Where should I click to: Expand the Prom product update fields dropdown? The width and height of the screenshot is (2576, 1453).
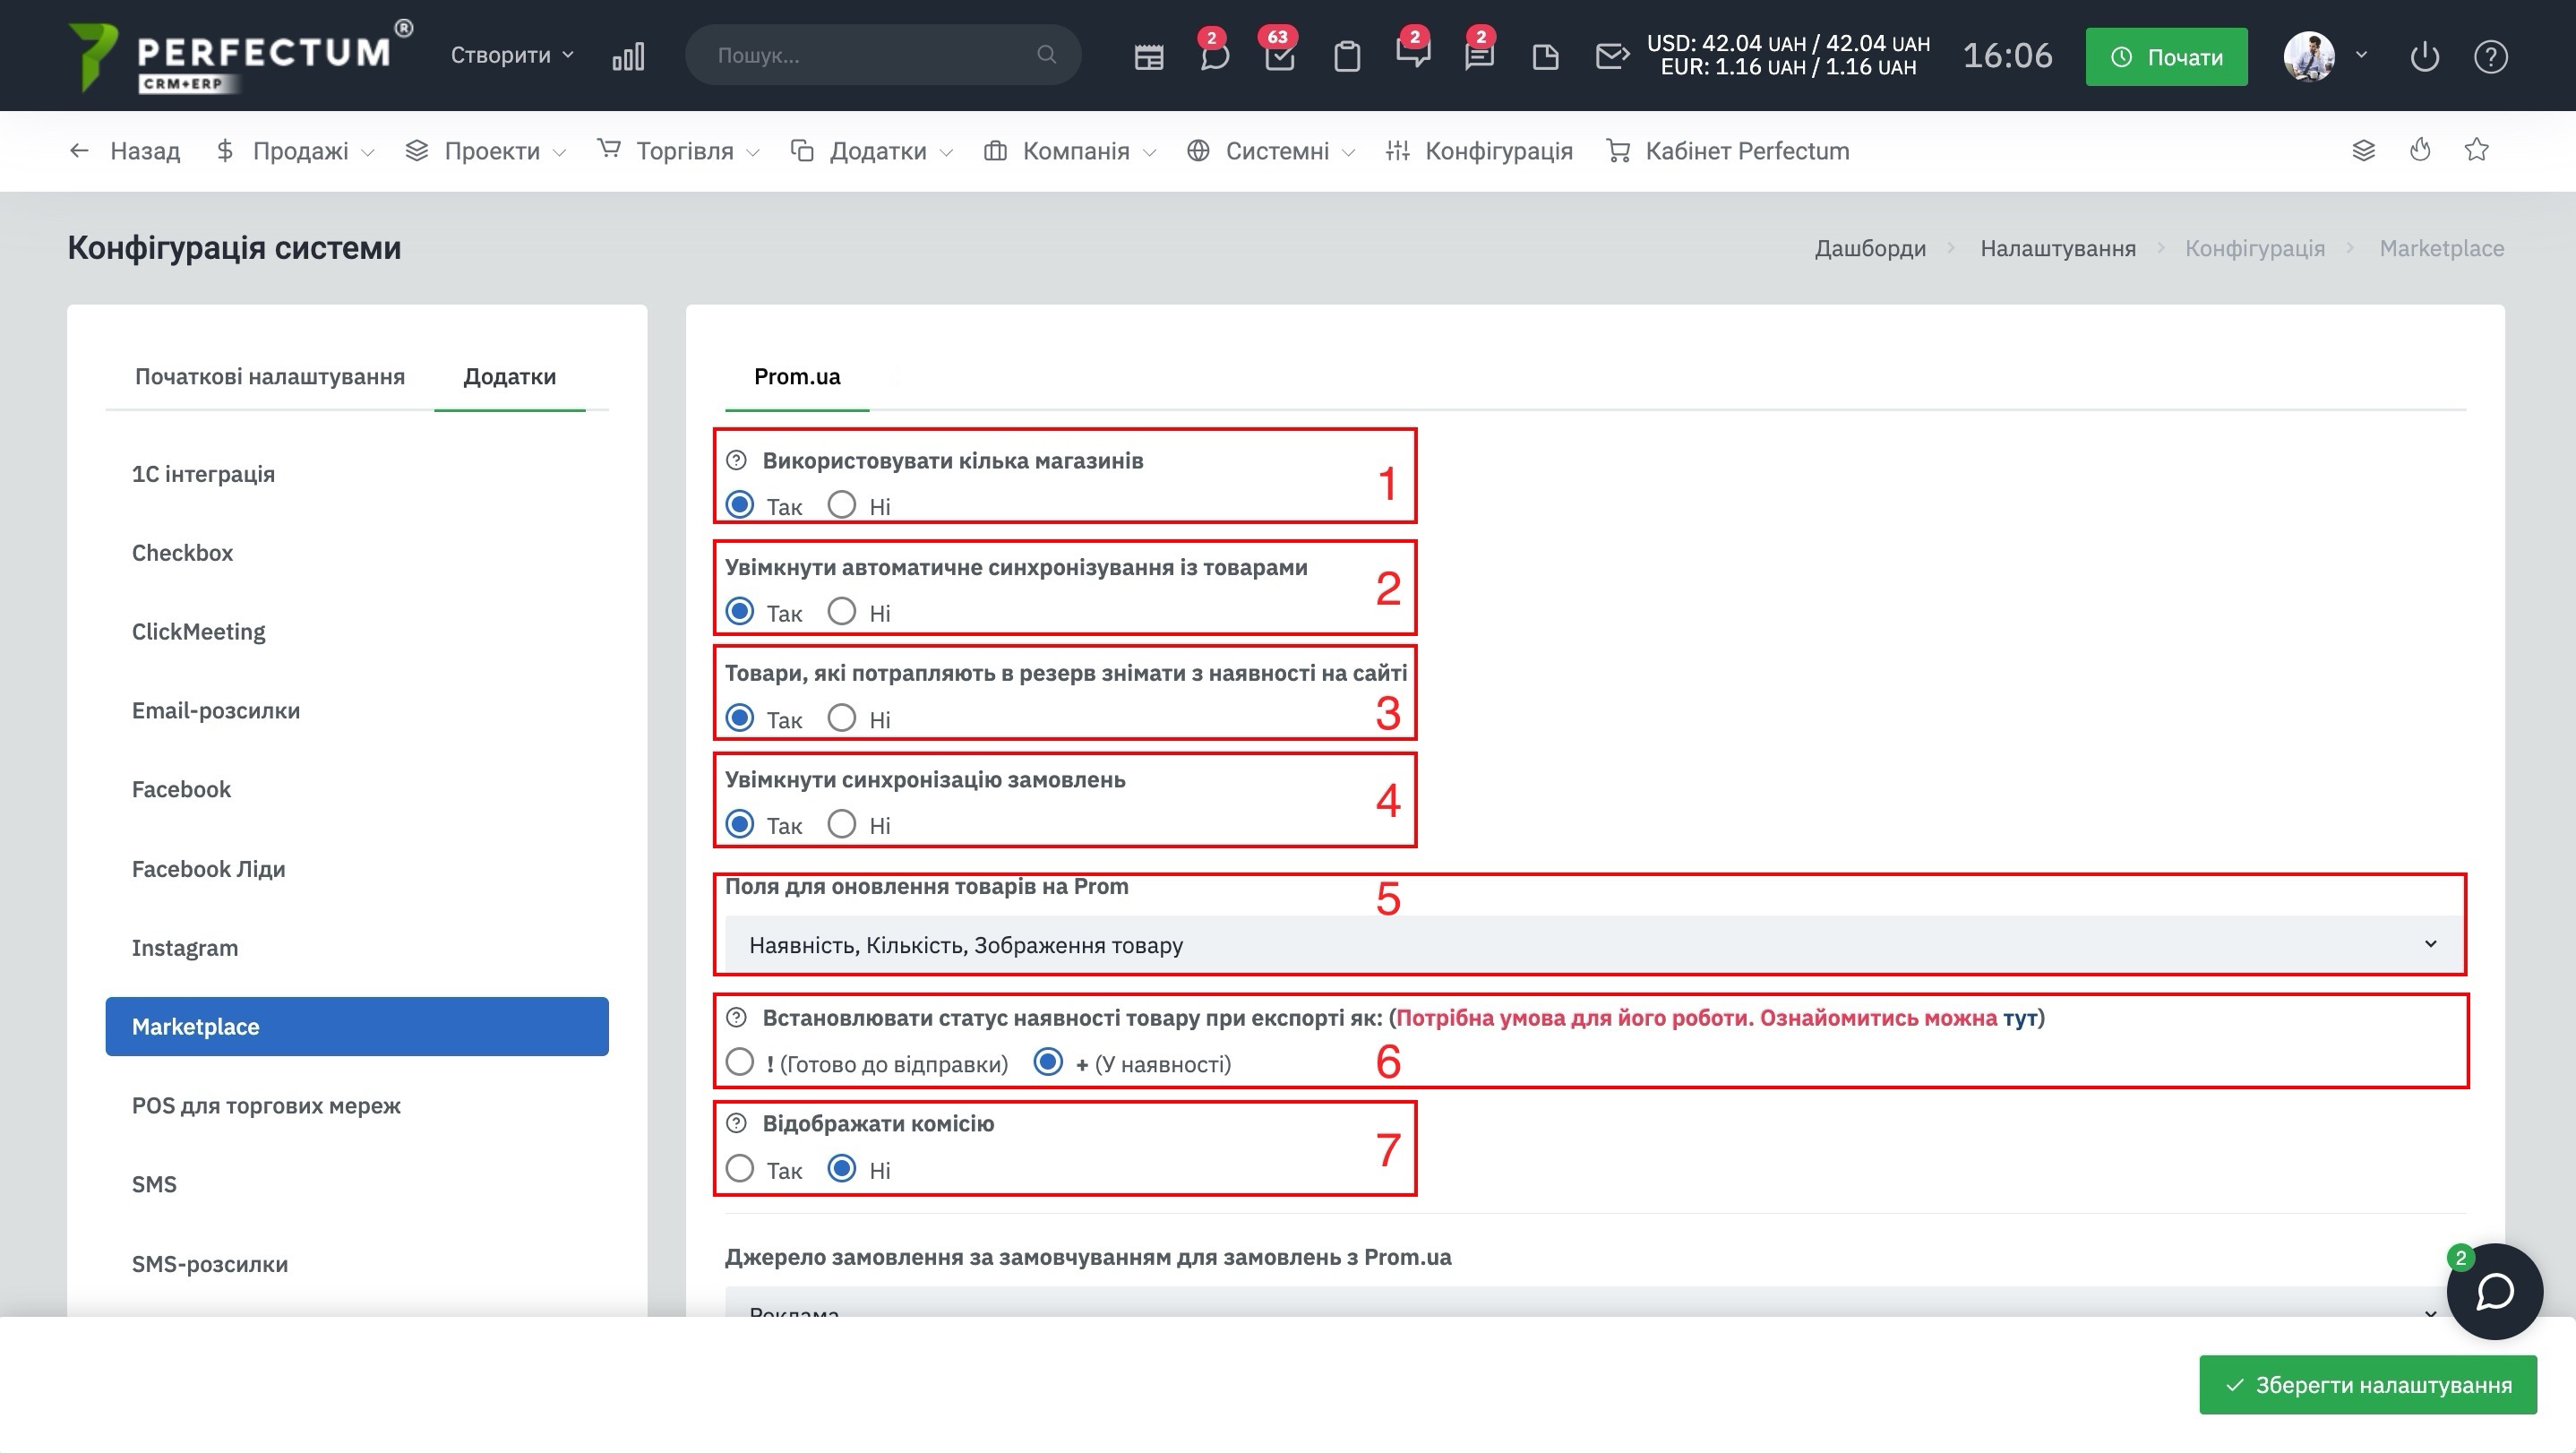[x=1594, y=945]
